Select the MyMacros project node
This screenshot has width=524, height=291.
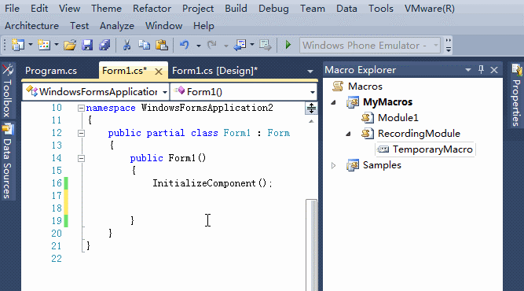coord(387,102)
